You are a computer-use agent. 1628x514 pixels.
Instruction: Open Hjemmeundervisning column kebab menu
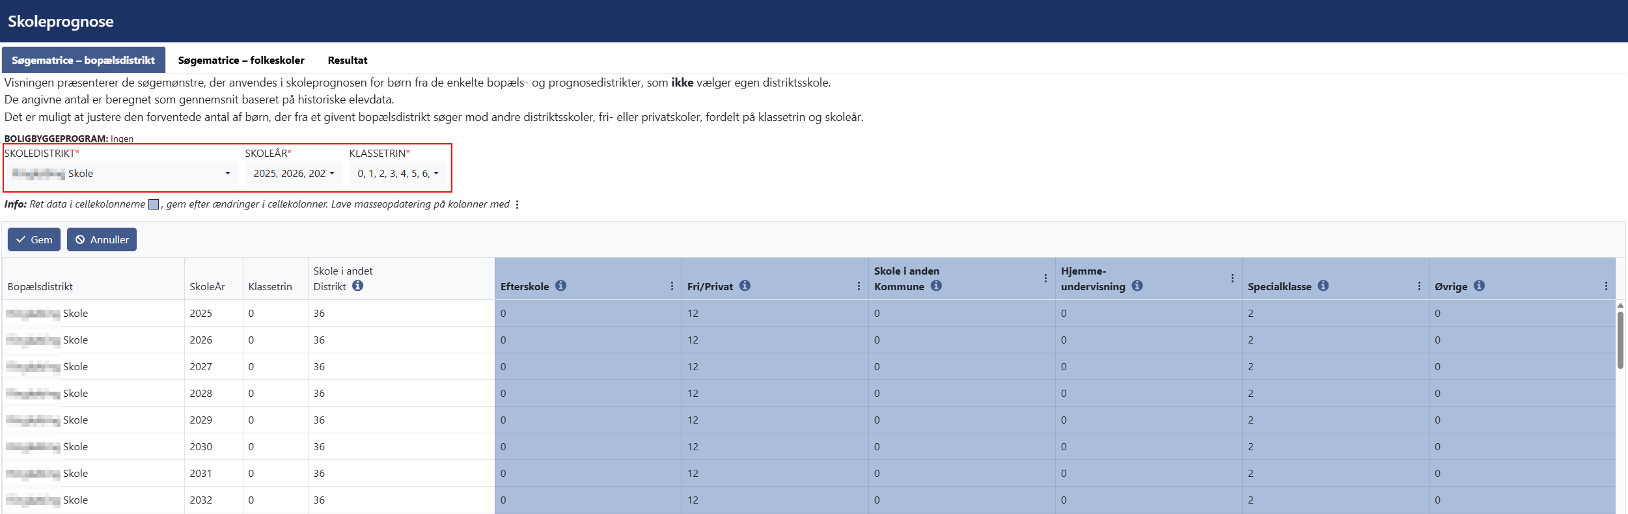1232,278
